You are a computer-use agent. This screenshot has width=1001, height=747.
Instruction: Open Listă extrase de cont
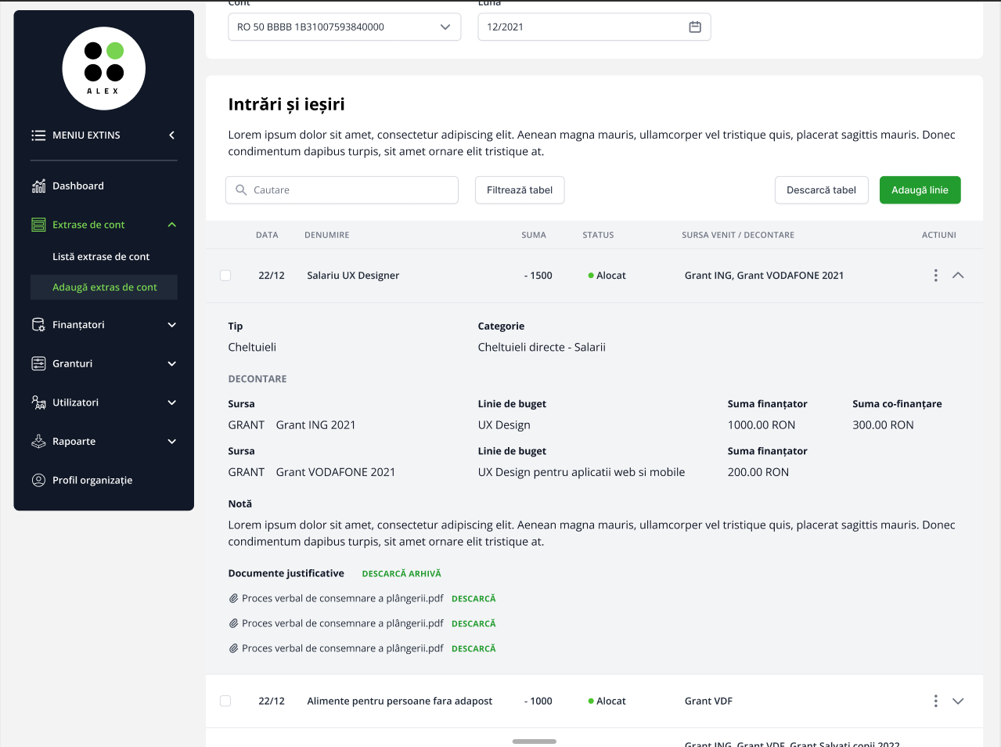click(x=101, y=257)
